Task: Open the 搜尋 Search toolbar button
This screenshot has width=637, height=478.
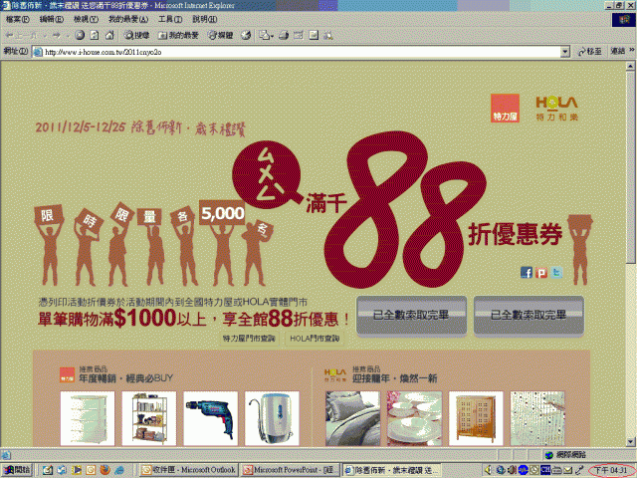Action: coord(136,36)
